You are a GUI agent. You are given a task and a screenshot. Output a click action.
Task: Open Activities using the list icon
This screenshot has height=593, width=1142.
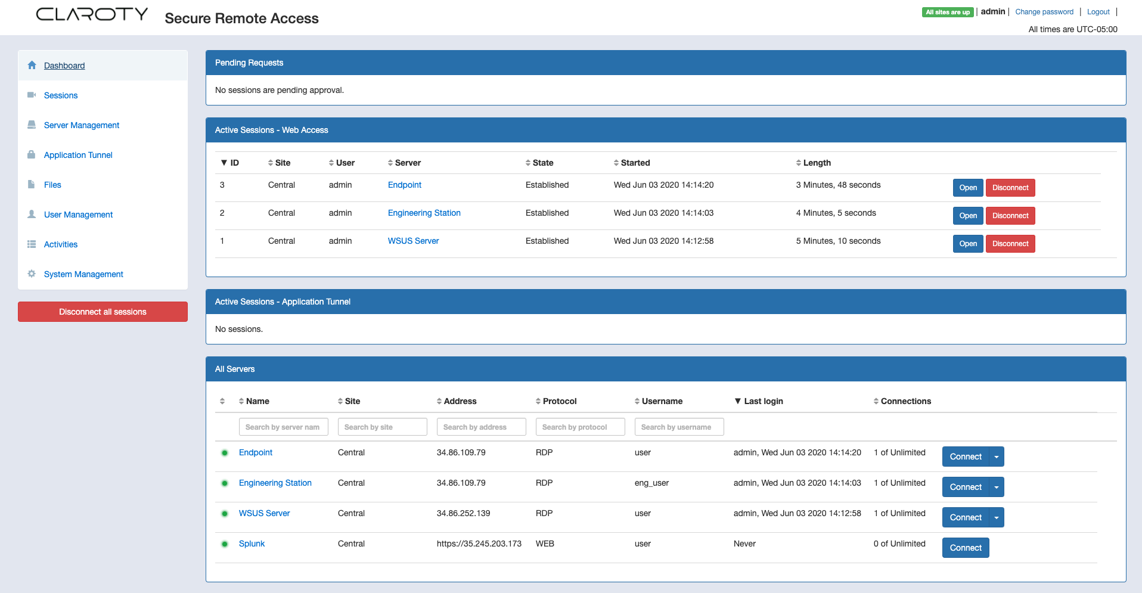click(x=31, y=244)
